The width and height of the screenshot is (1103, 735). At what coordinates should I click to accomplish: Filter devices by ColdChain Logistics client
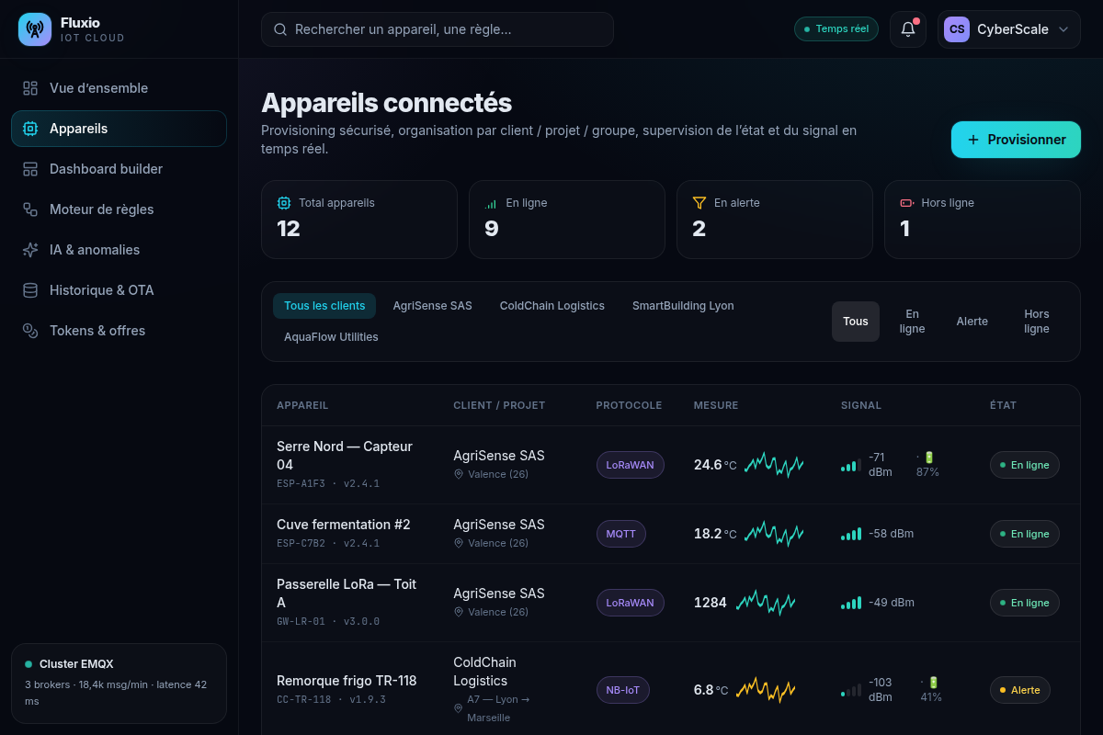point(552,306)
